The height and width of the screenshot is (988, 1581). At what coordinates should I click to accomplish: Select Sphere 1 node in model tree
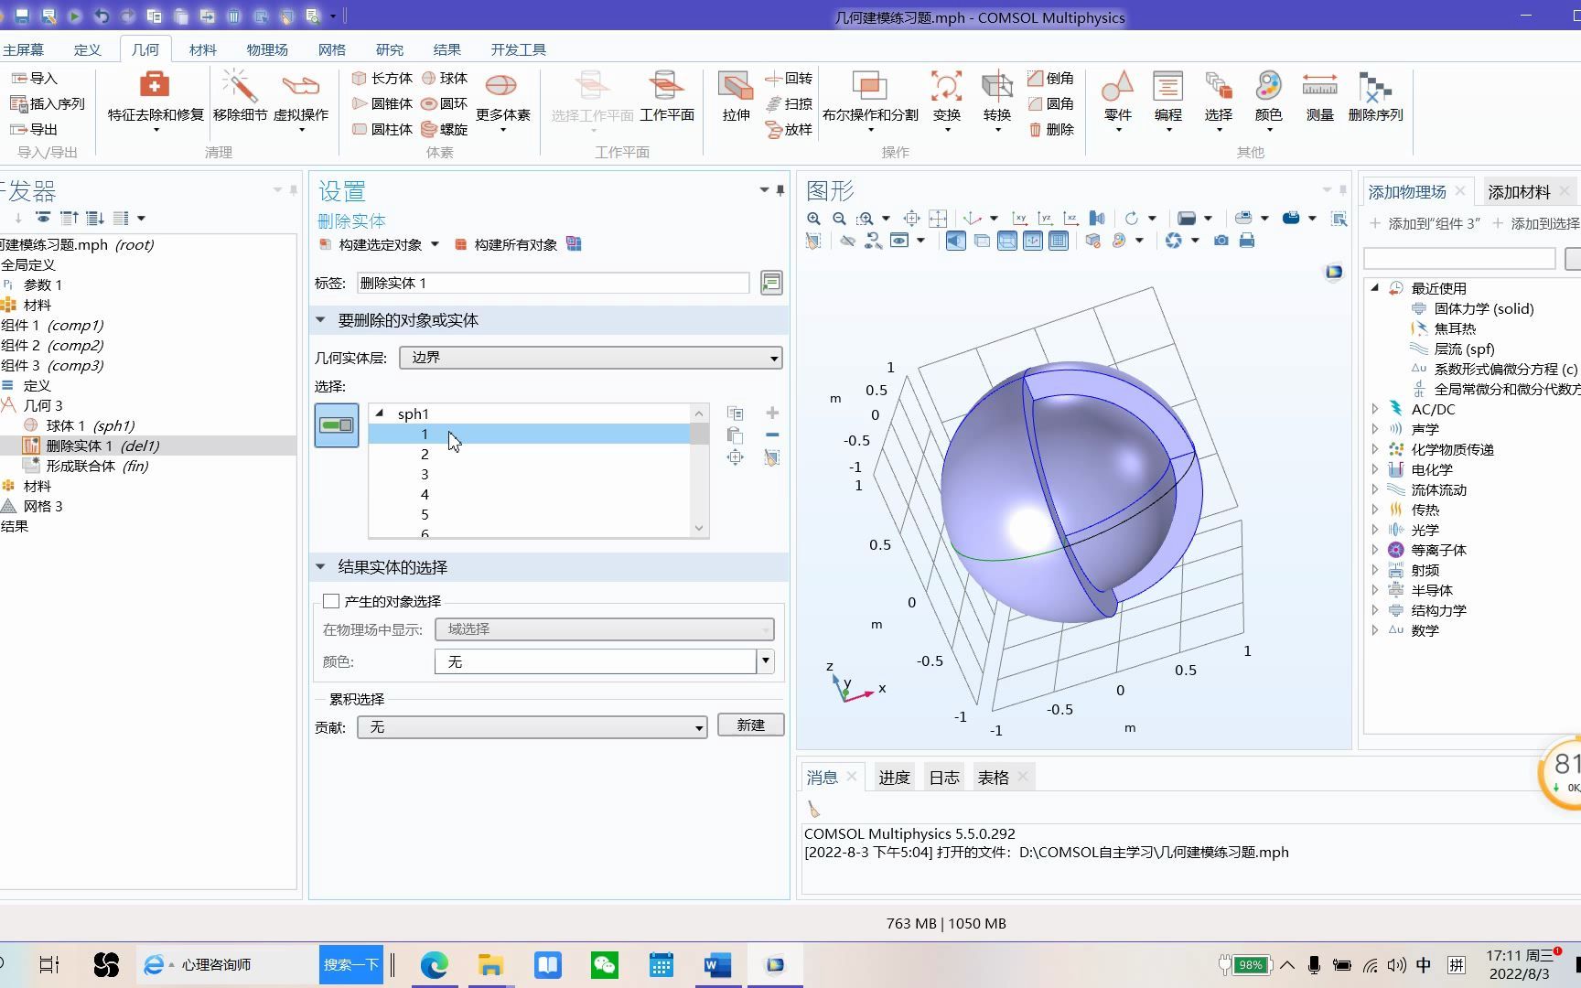tap(91, 425)
